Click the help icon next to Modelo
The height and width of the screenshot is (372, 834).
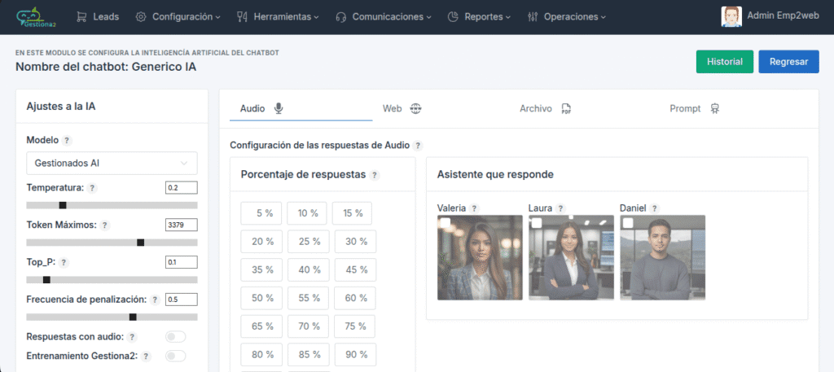(x=67, y=140)
